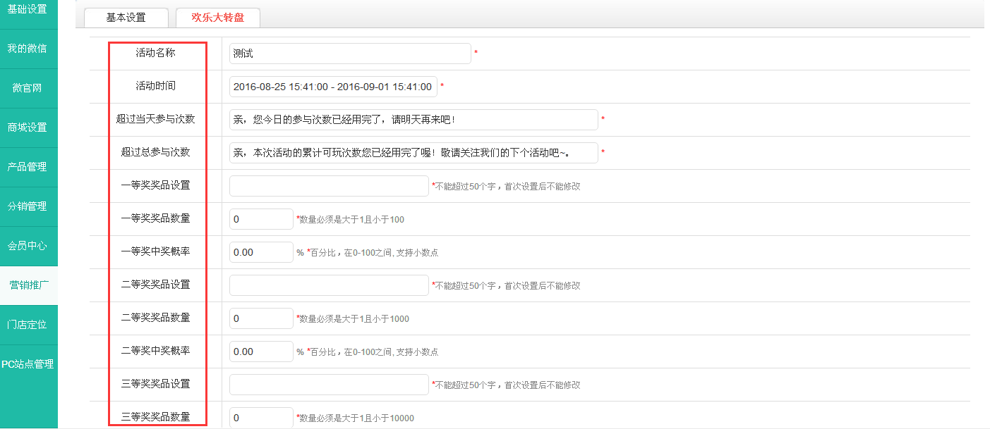Open 门店定位 in the sidebar
Viewport: 990px width, 429px height.
28,325
